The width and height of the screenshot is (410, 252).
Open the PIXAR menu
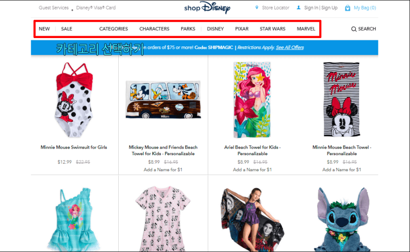[x=242, y=29]
